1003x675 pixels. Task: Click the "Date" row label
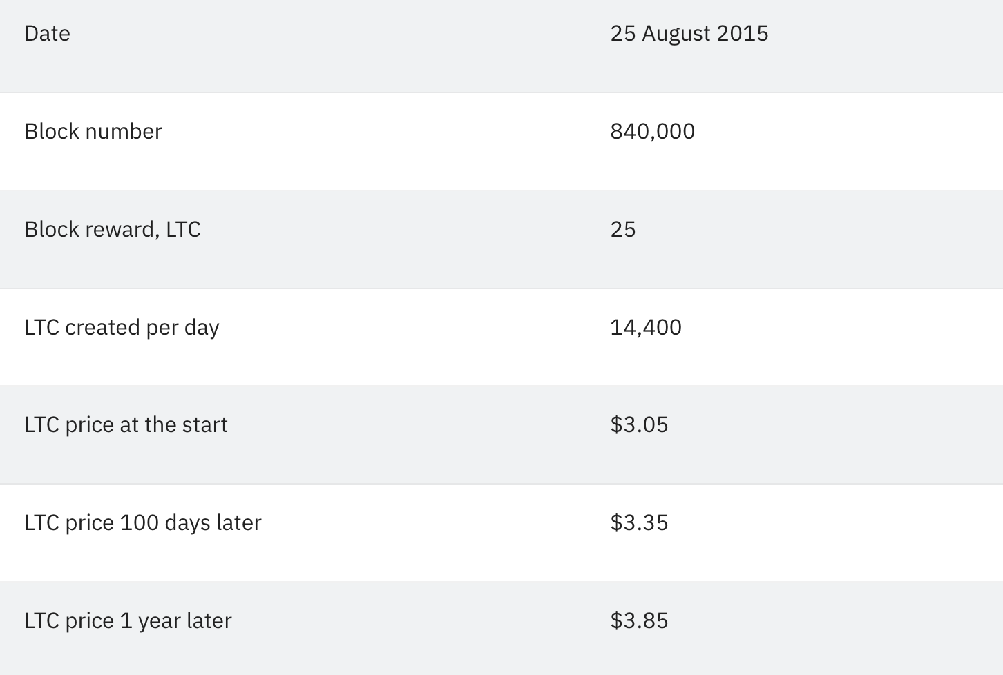(47, 34)
